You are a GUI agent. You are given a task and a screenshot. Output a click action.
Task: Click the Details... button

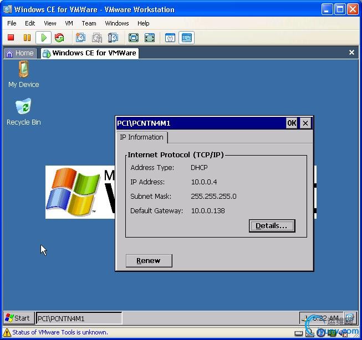pos(272,226)
